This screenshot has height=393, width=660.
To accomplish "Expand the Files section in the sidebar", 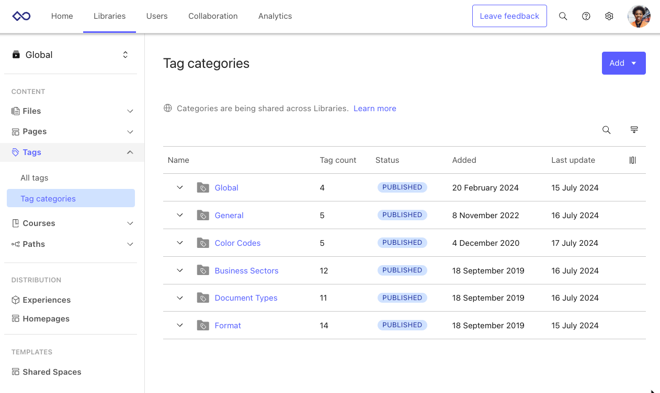I will 130,111.
